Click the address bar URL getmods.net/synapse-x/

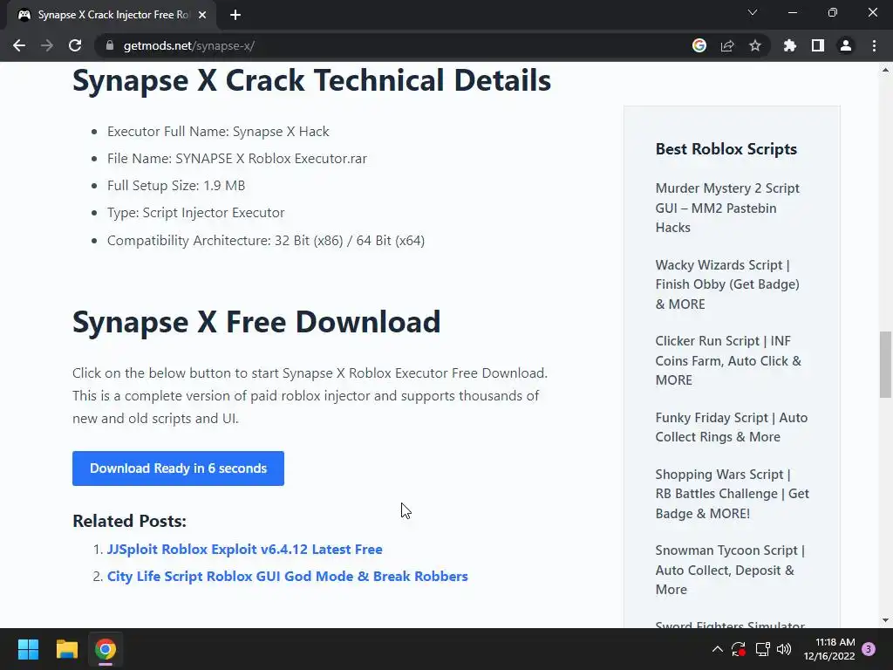pyautogui.click(x=188, y=45)
